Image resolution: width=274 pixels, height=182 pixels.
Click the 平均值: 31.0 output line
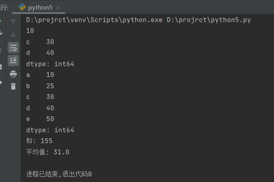[x=48, y=152]
